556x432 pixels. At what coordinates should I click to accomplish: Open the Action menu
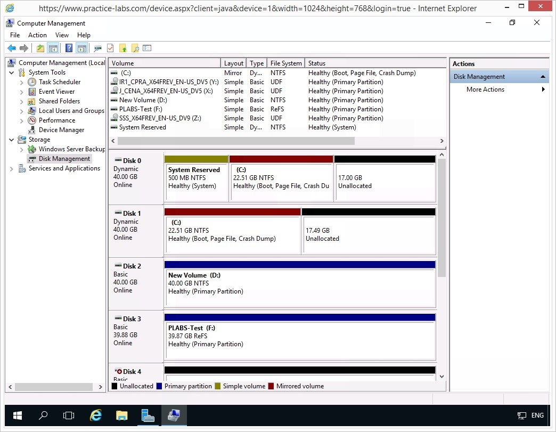37,35
